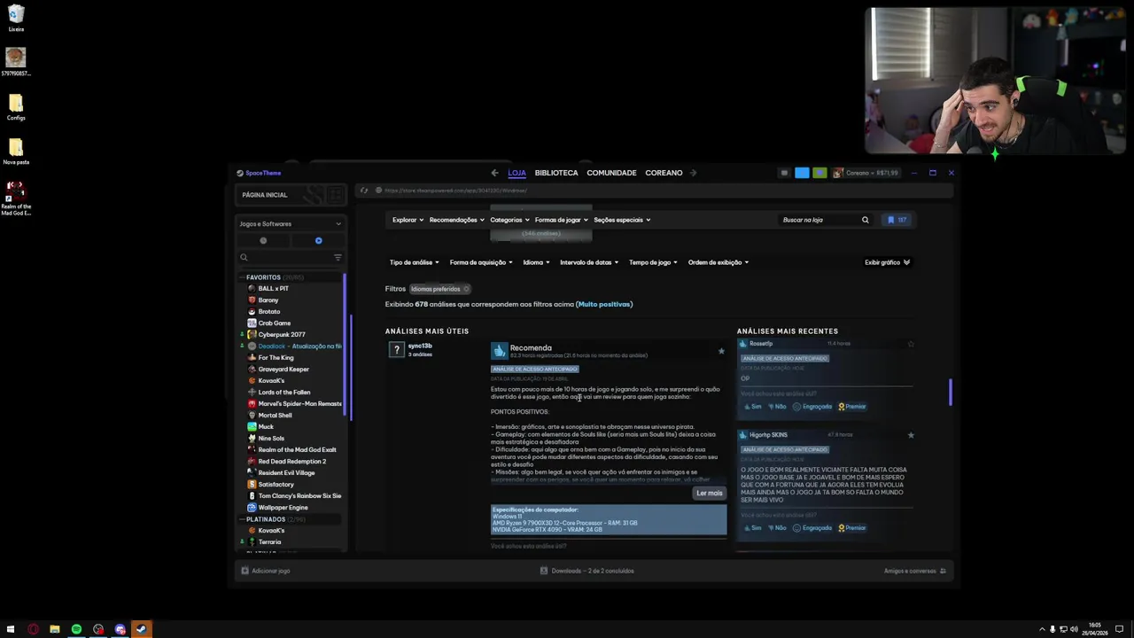Open the Configs folder on desktop

[16, 107]
